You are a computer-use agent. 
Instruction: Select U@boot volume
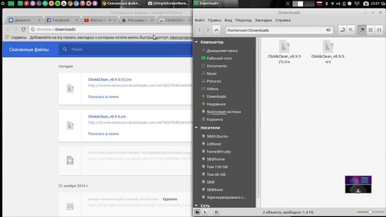(214, 144)
